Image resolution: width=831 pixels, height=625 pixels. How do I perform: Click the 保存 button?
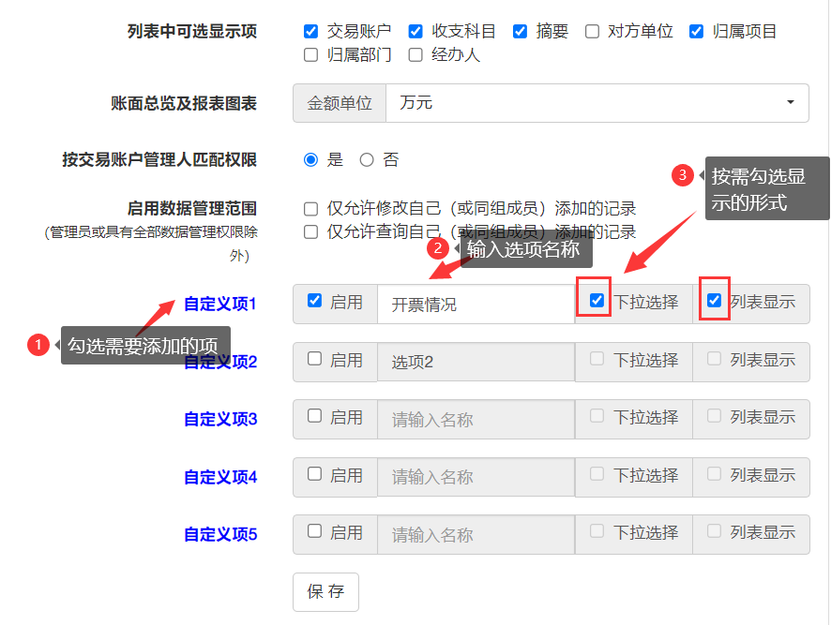tap(325, 592)
